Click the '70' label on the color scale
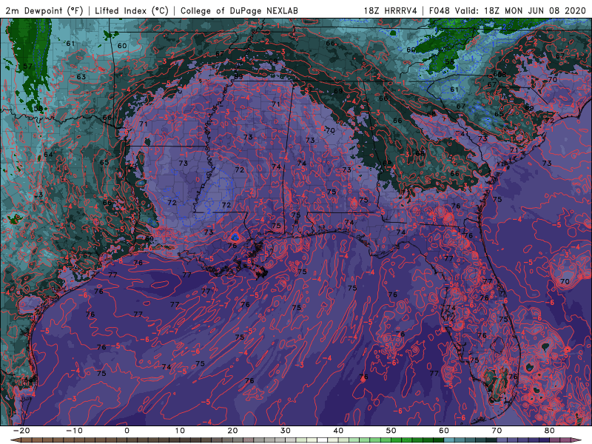Screen dimensions: 592x444 497,431
